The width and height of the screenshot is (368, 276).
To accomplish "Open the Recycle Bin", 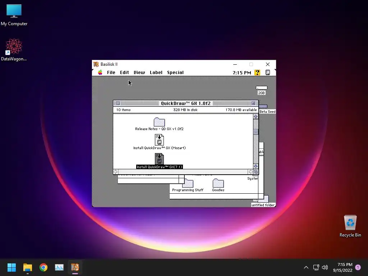I will (x=350, y=226).
